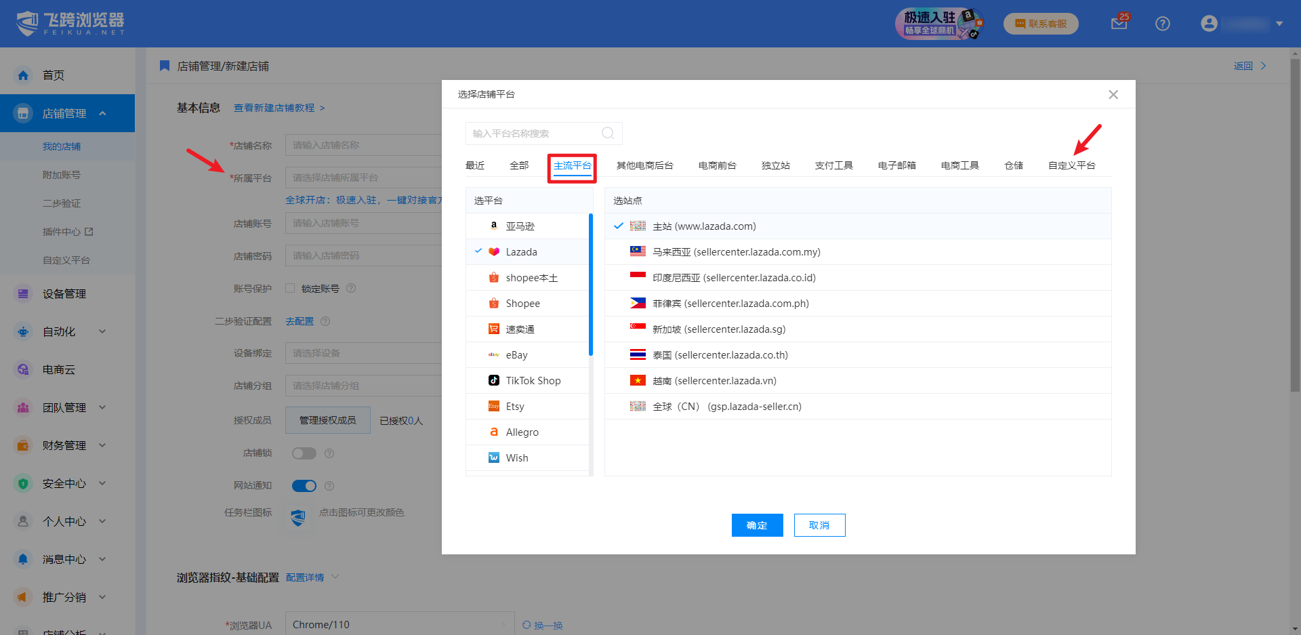Viewport: 1301px width, 635px height.
Task: Toggle the 店铺锁 switch
Action: pos(304,453)
